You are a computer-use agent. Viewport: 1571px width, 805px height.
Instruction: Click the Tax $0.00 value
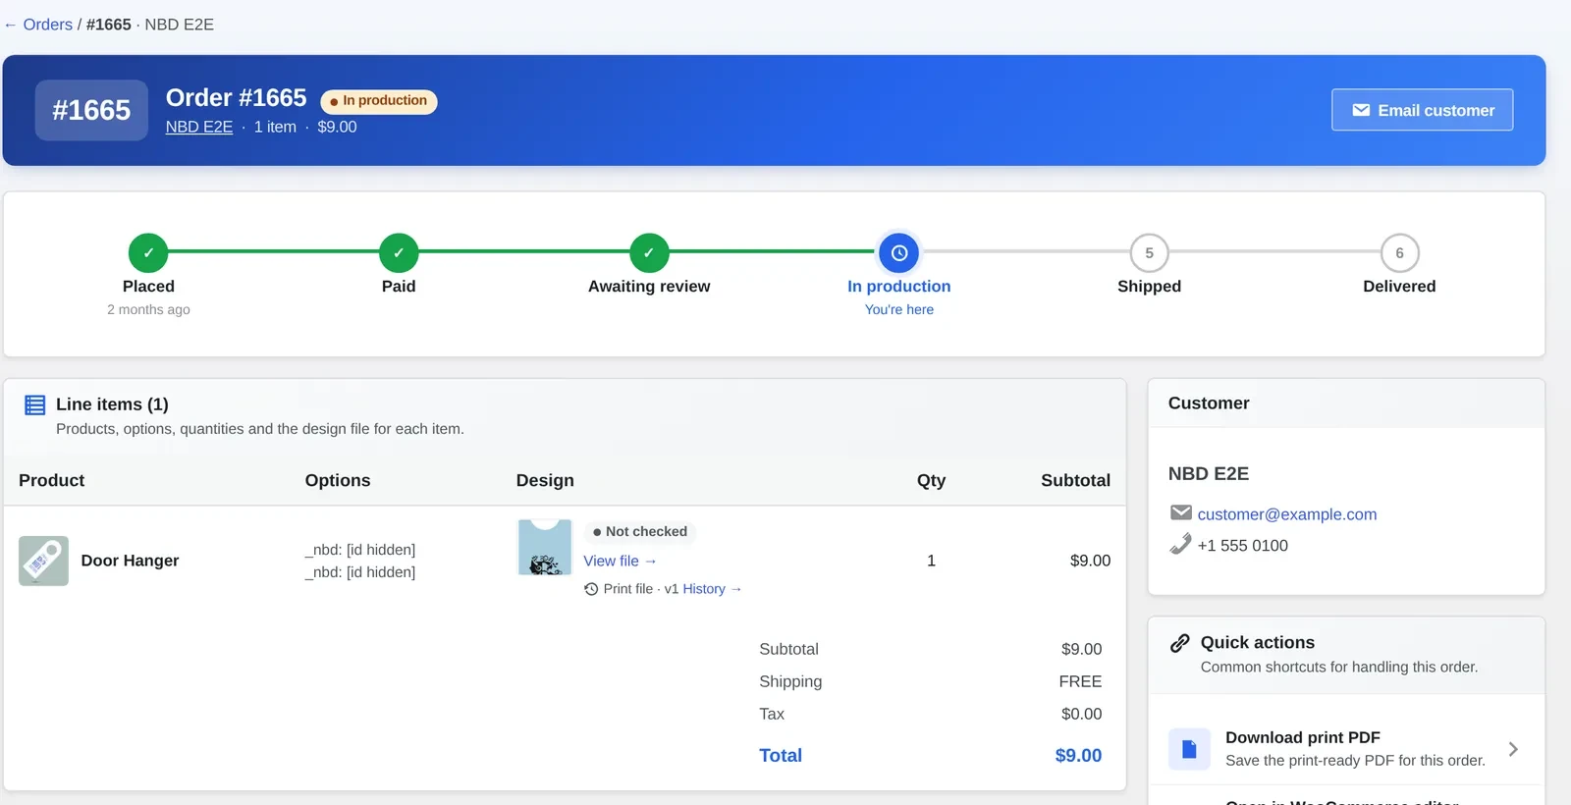[1081, 714]
